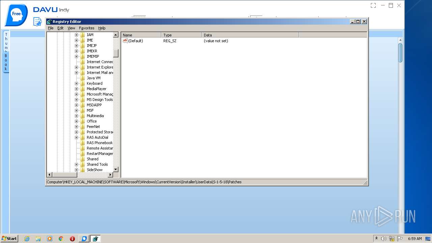Expand the Shared Tools registry key
432x243 pixels.
pyautogui.click(x=76, y=164)
